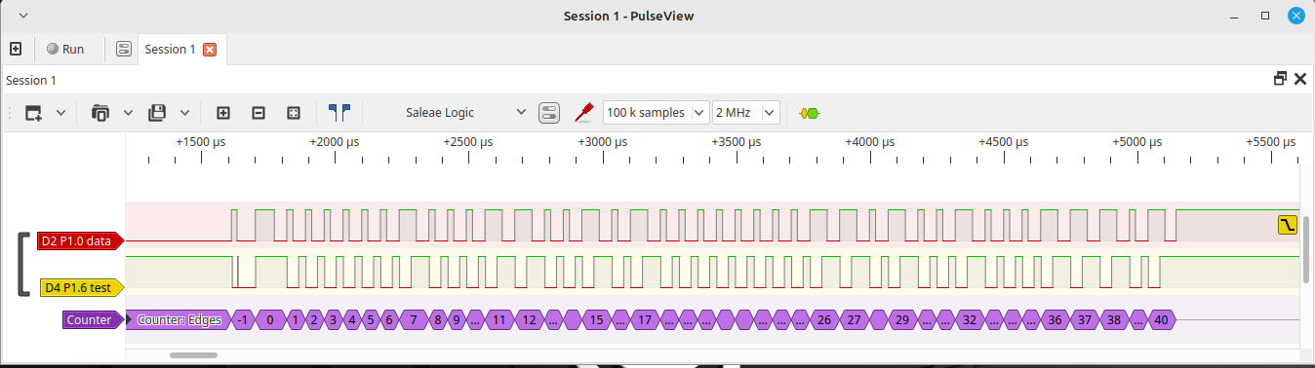Click the horizontal scrollbar thumb
Viewport: 1315px width, 368px height.
coord(192,355)
